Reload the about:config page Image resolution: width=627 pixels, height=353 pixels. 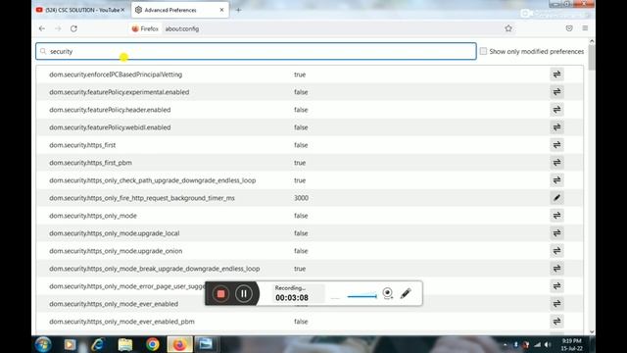[73, 28]
